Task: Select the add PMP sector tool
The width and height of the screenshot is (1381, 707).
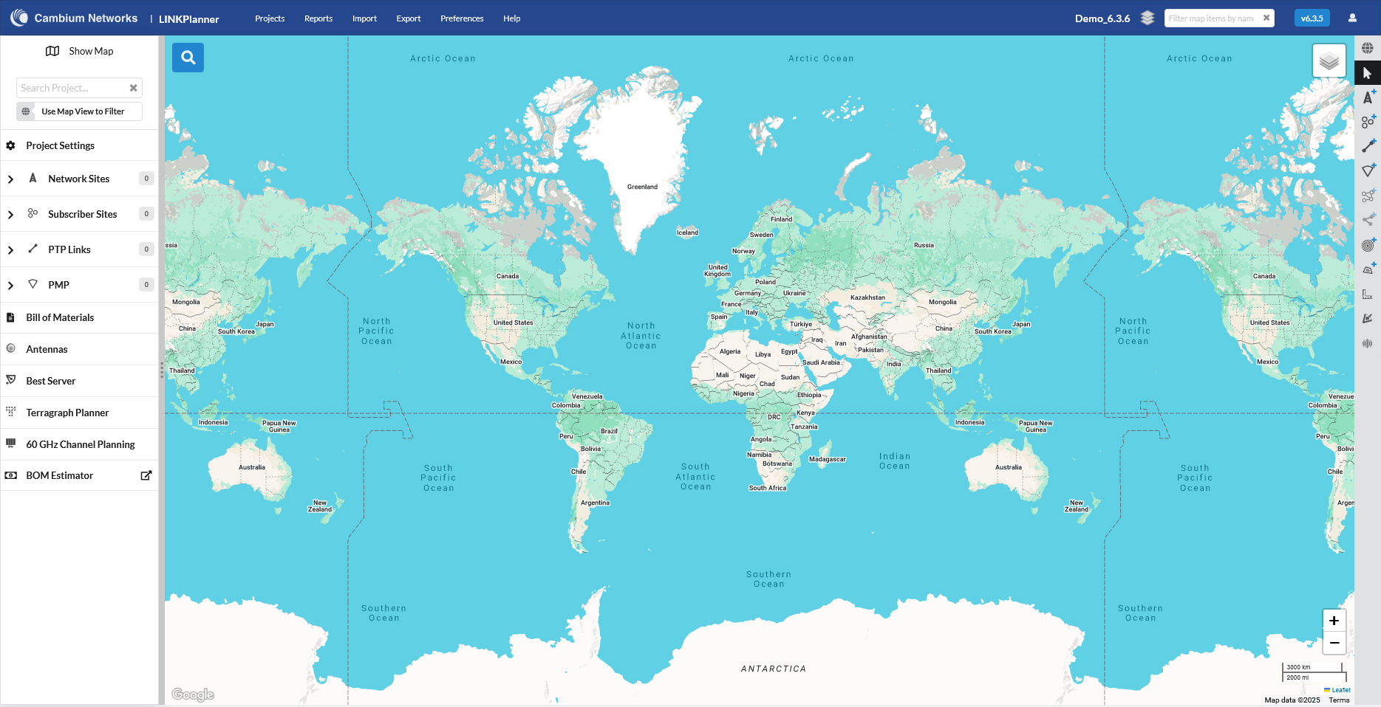Action: (x=1368, y=170)
